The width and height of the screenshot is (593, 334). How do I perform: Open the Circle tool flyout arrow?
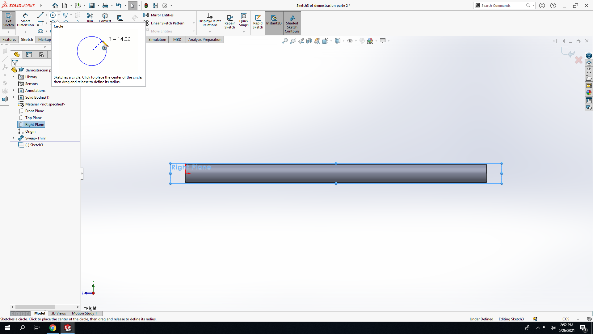click(59, 15)
